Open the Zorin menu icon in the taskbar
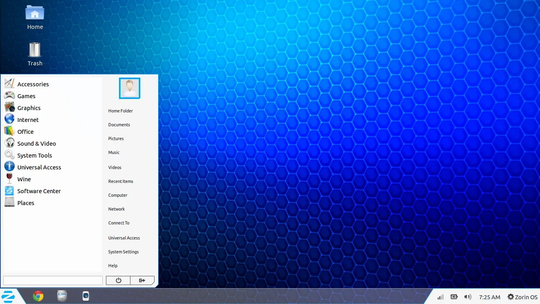The width and height of the screenshot is (540, 304). point(8,296)
